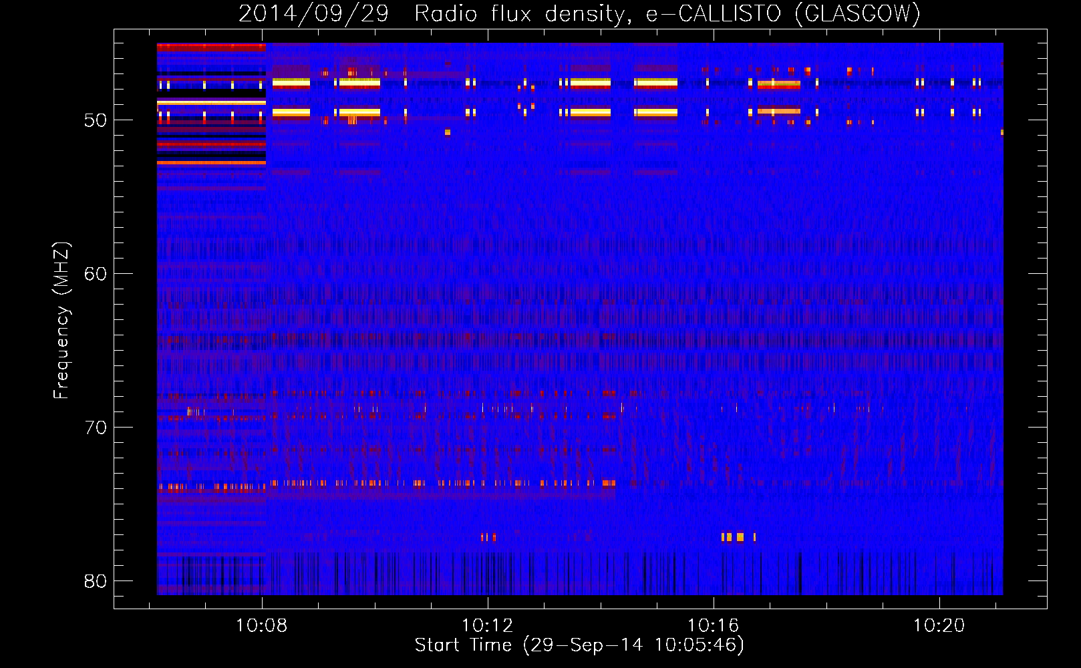Click the 'Start Time (29-Sep-14 10:05:46)' x-axis label
The image size is (1081, 668).
tap(579, 645)
